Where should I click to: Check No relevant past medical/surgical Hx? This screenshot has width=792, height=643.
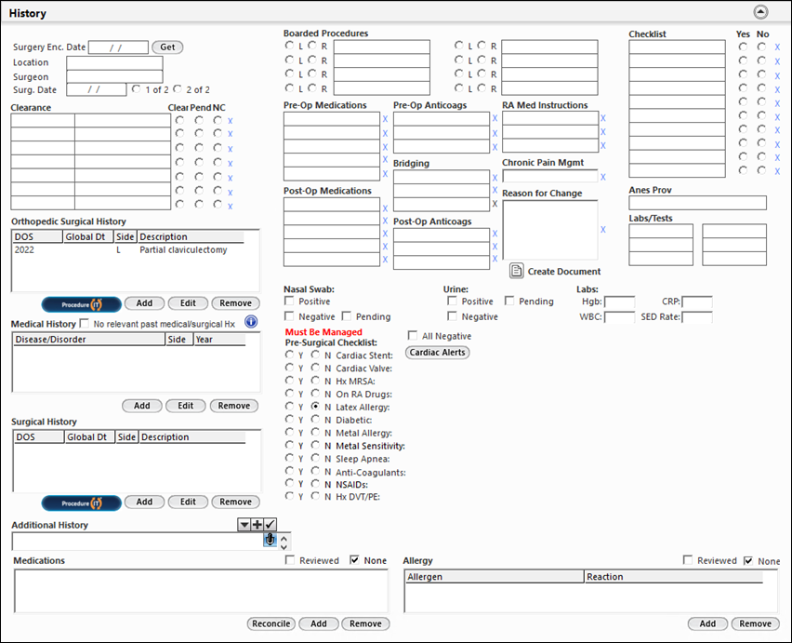coord(85,323)
